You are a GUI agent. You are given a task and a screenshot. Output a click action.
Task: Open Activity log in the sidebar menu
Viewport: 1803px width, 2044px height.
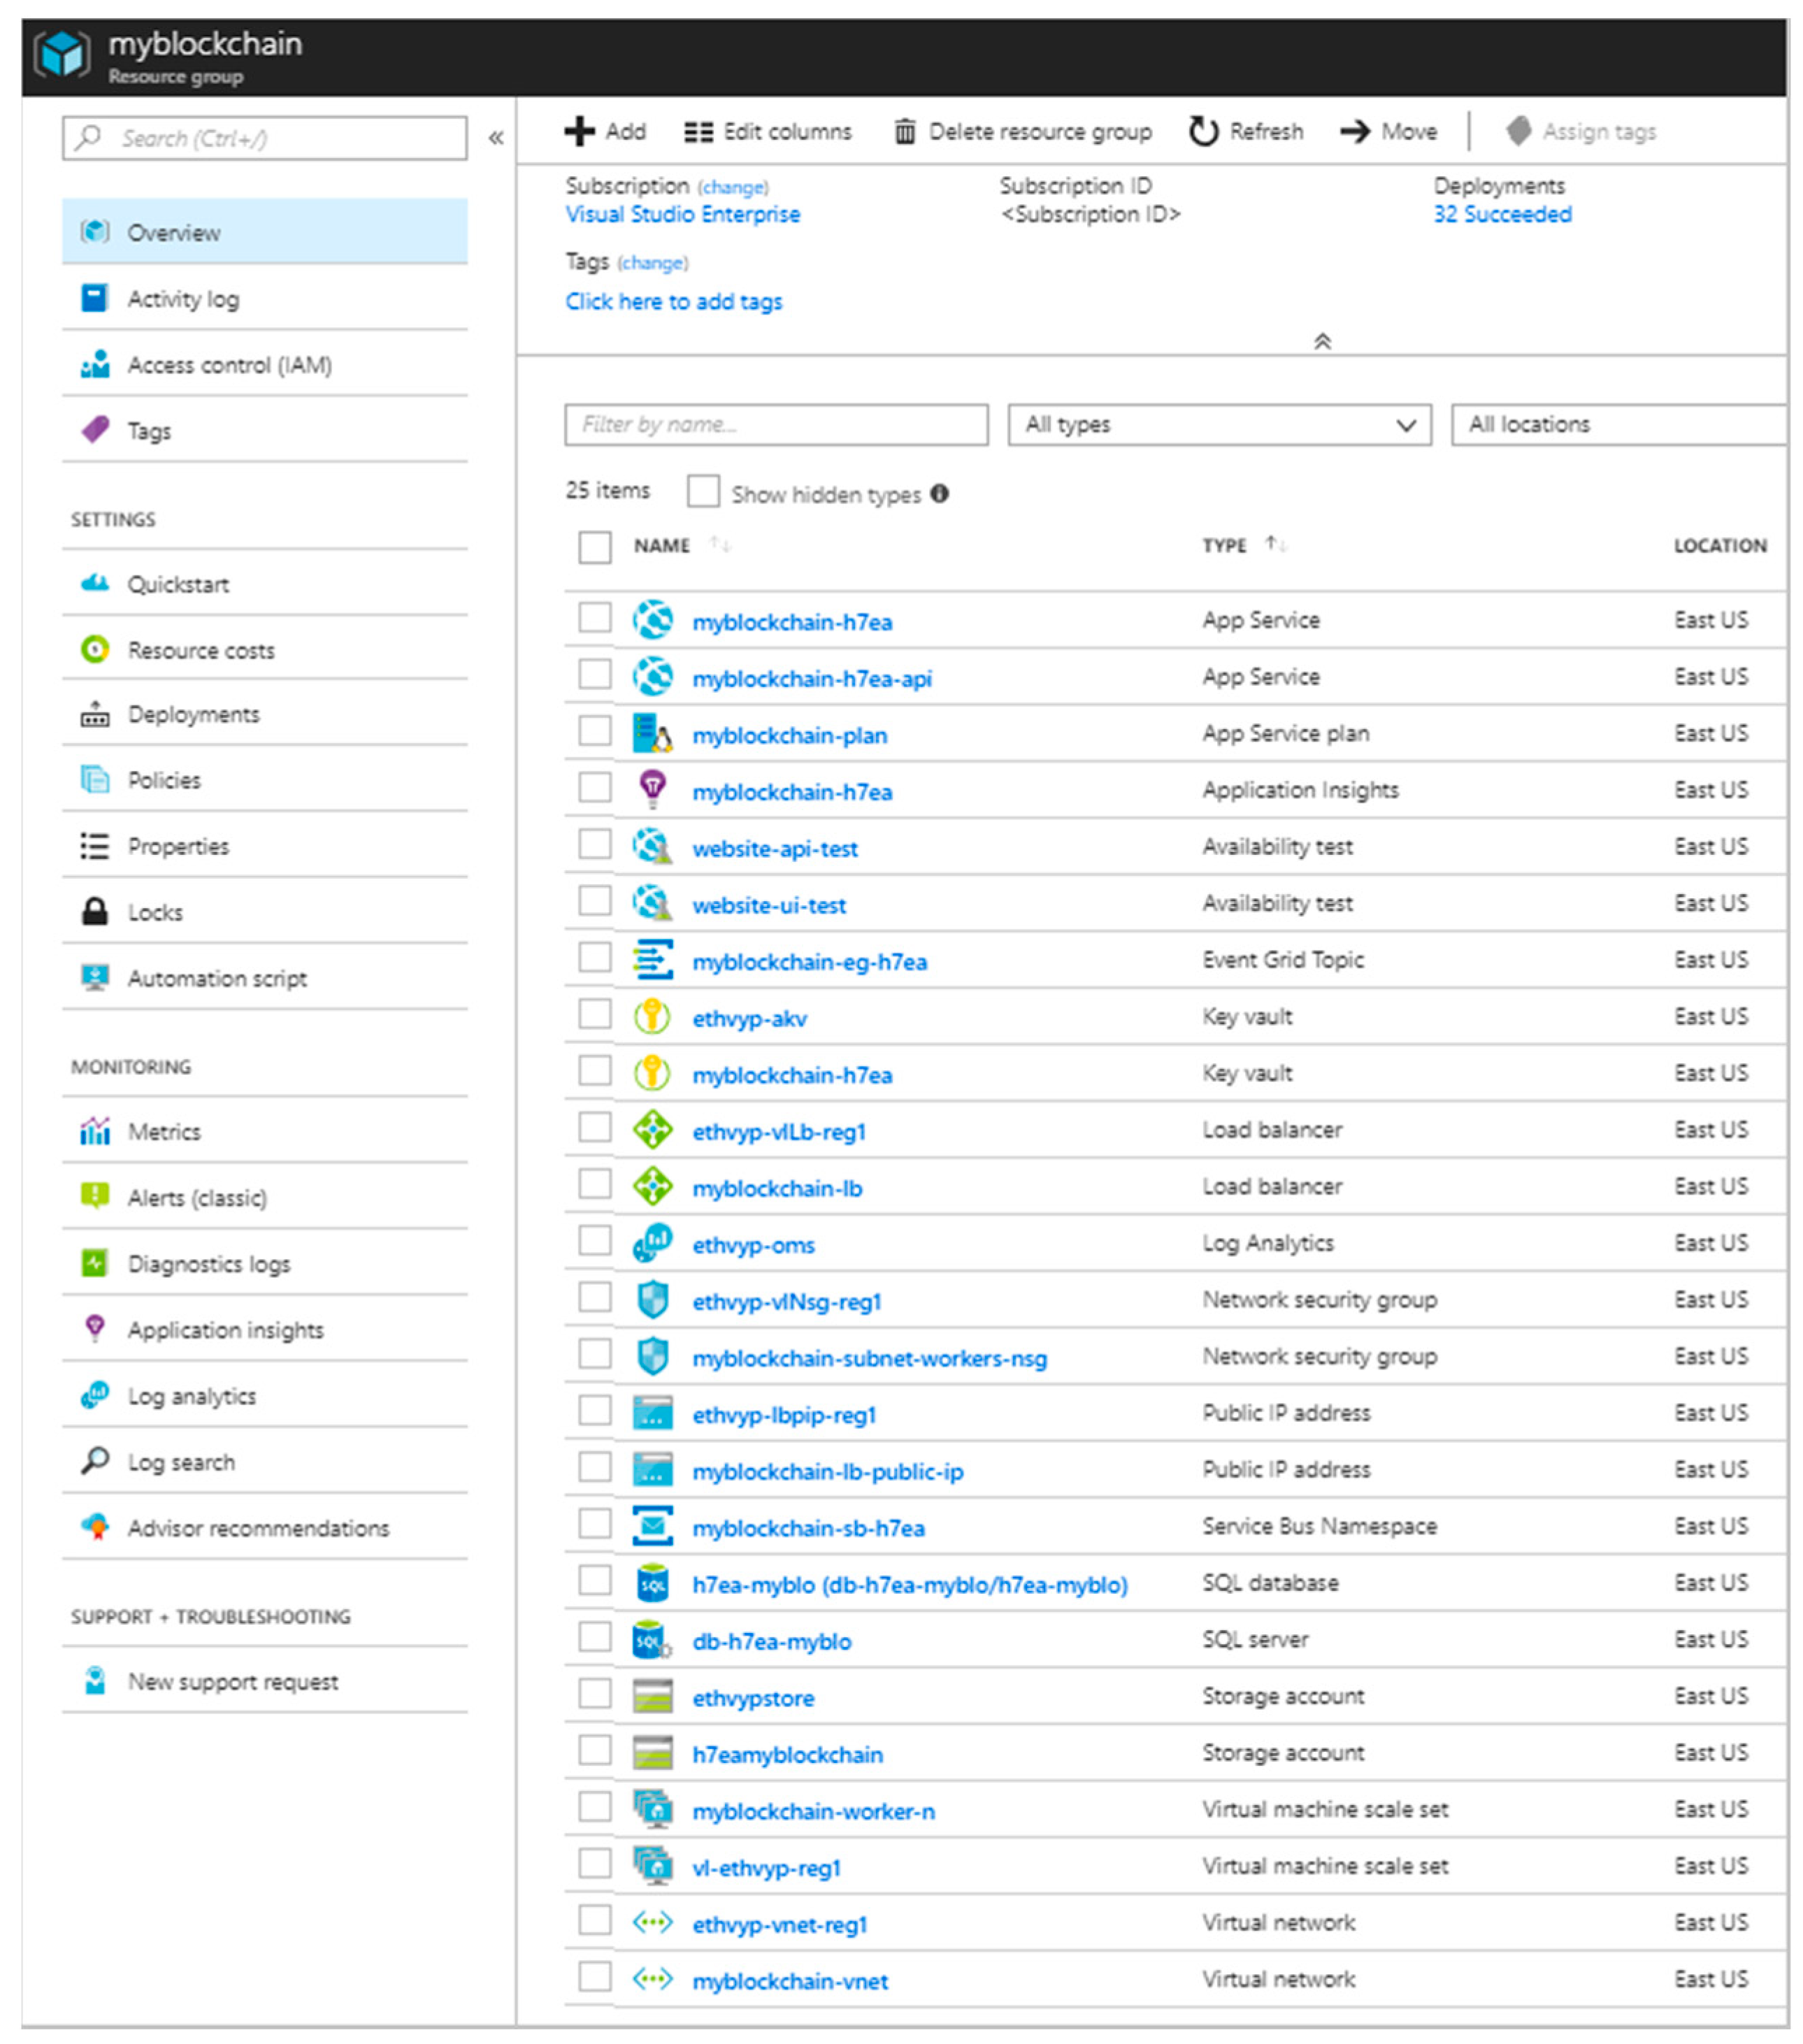[x=183, y=299]
